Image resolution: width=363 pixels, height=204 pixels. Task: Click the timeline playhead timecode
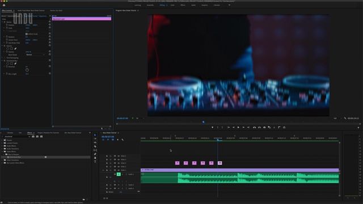click(108, 137)
